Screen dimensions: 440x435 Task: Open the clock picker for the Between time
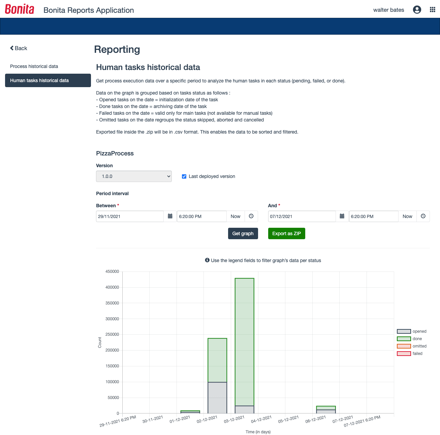coord(251,216)
